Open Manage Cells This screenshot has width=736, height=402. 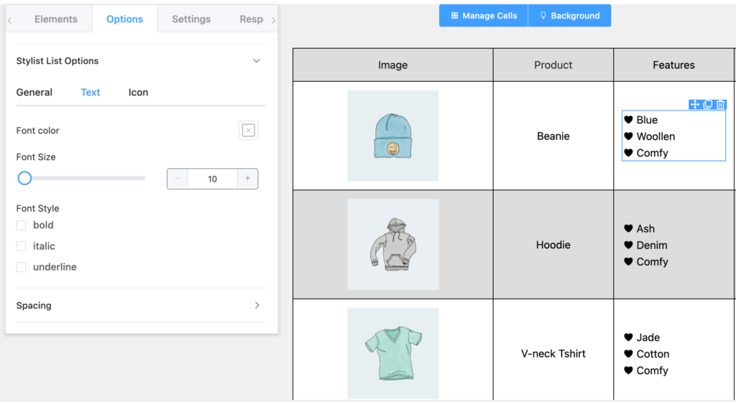click(x=484, y=16)
